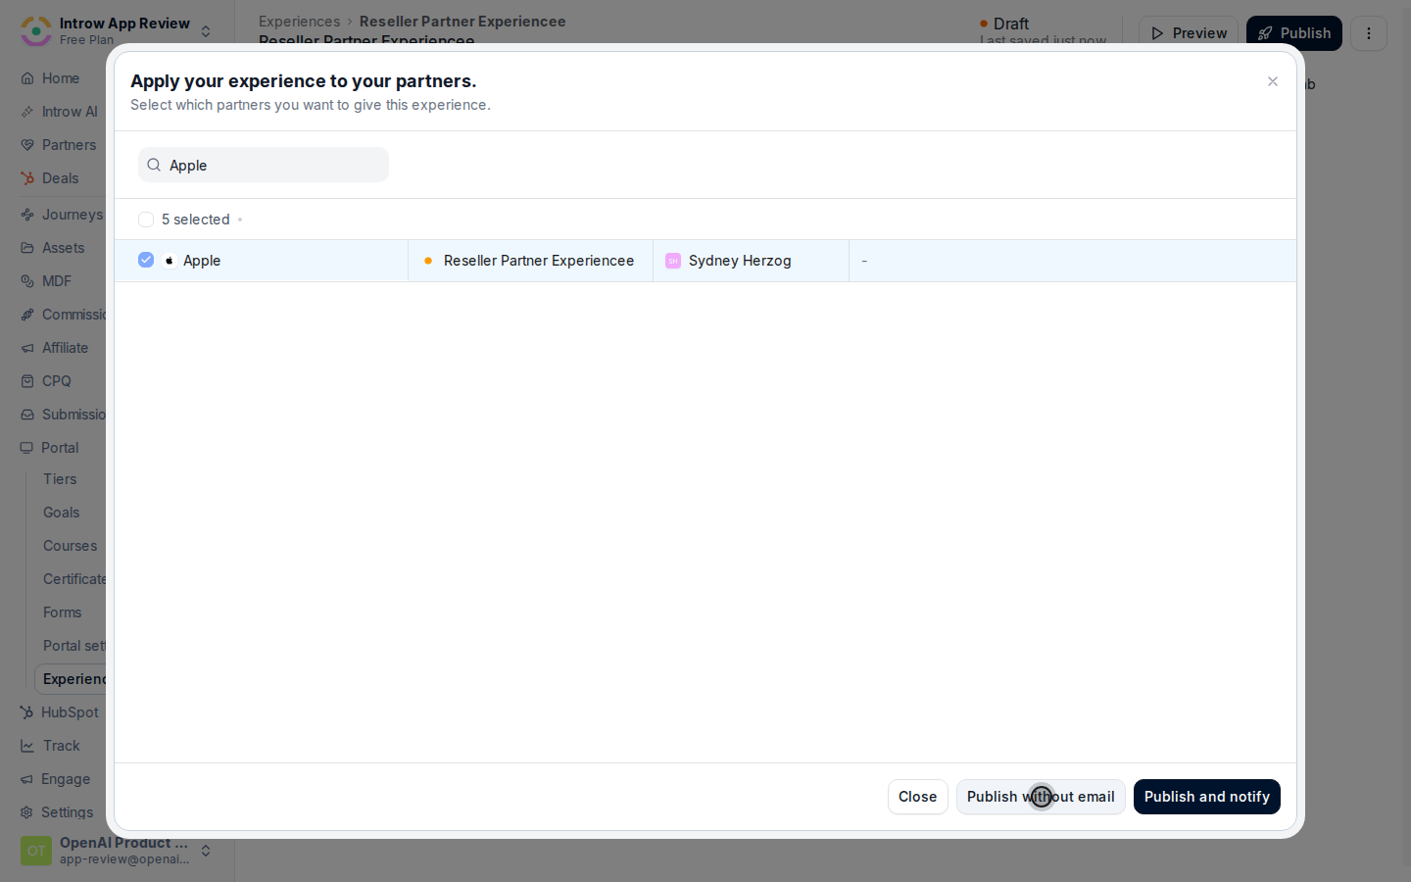Open the three-dot more options menu
The width and height of the screenshot is (1411, 882).
click(x=1369, y=33)
